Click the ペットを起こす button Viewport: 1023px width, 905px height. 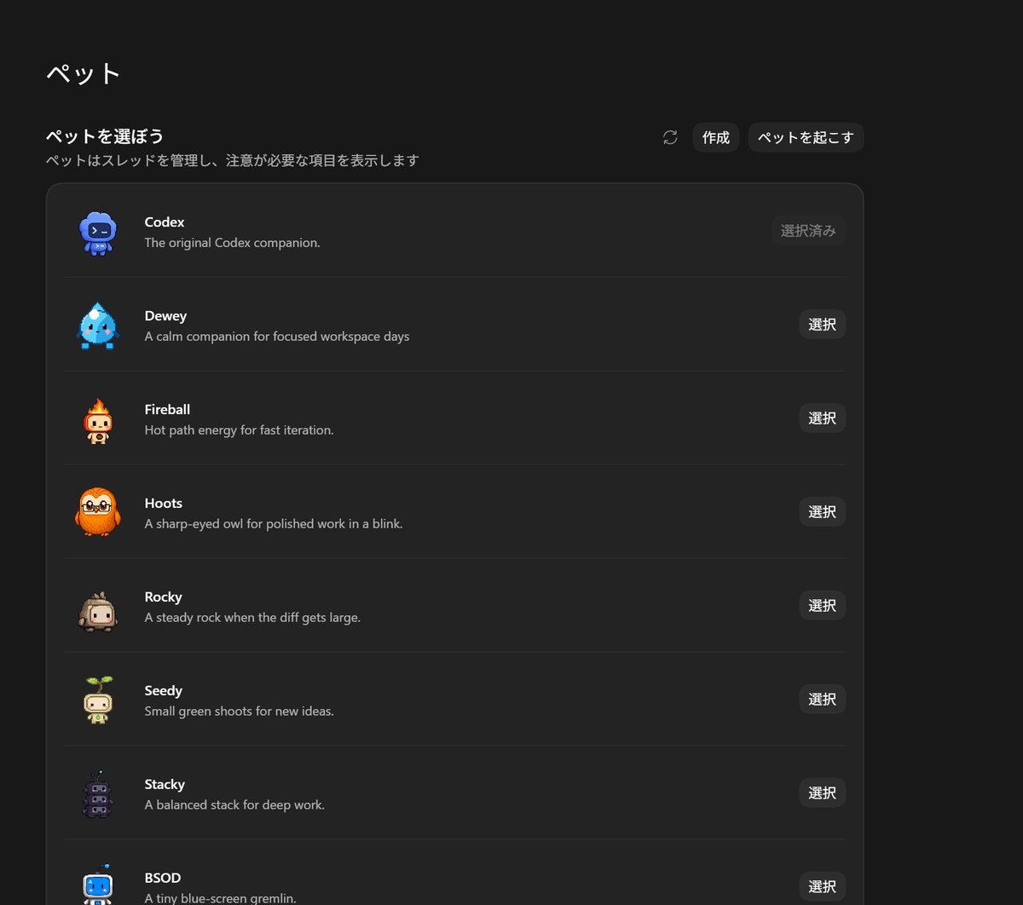click(x=806, y=137)
